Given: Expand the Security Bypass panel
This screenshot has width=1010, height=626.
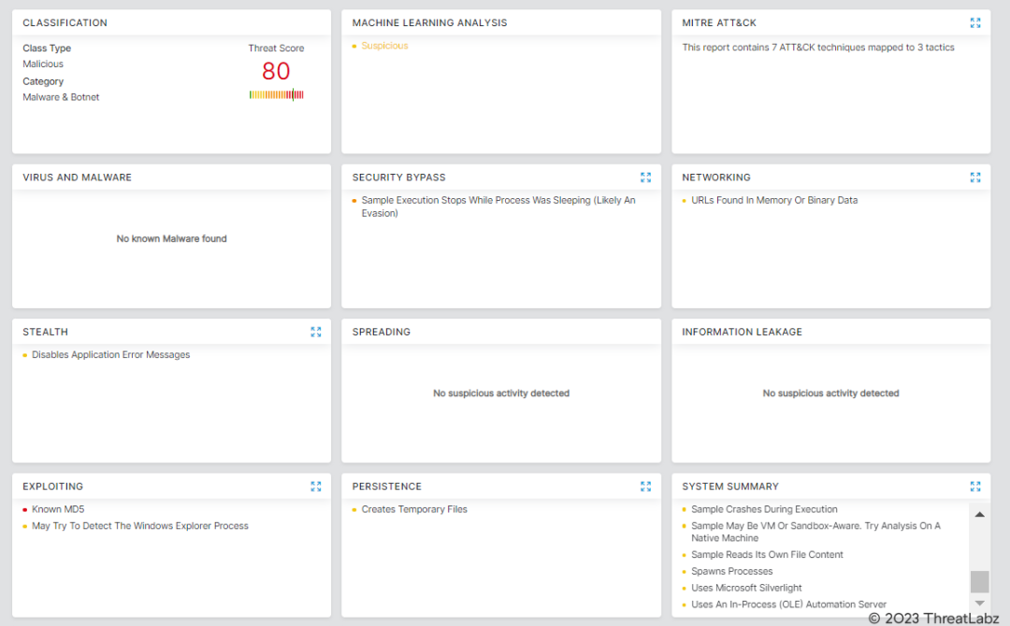Looking at the screenshot, I should [x=645, y=178].
